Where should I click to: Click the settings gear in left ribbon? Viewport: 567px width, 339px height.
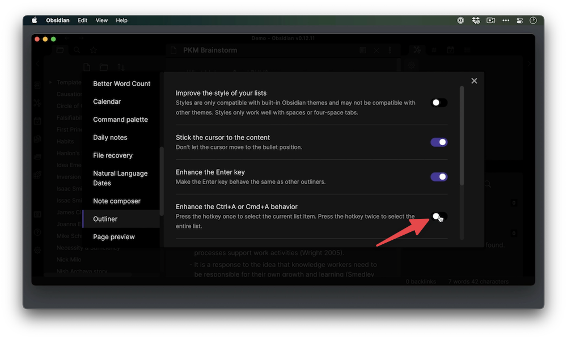37,250
